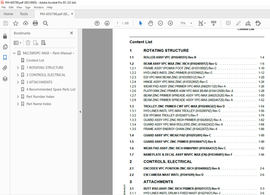Choose the Selection arrow tool
This screenshot has height=195, width=270.
[140, 23]
